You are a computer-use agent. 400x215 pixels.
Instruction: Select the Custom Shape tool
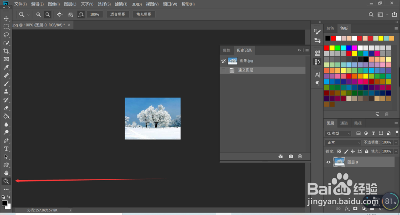pos(6,165)
